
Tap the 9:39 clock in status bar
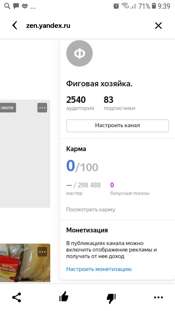click(x=164, y=6)
